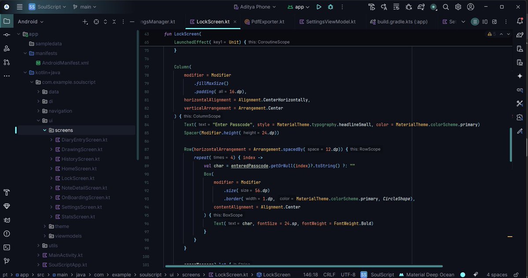The height and width of the screenshot is (278, 528).
Task: Open Logcat using the cat icon
Action: pyautogui.click(x=6, y=221)
